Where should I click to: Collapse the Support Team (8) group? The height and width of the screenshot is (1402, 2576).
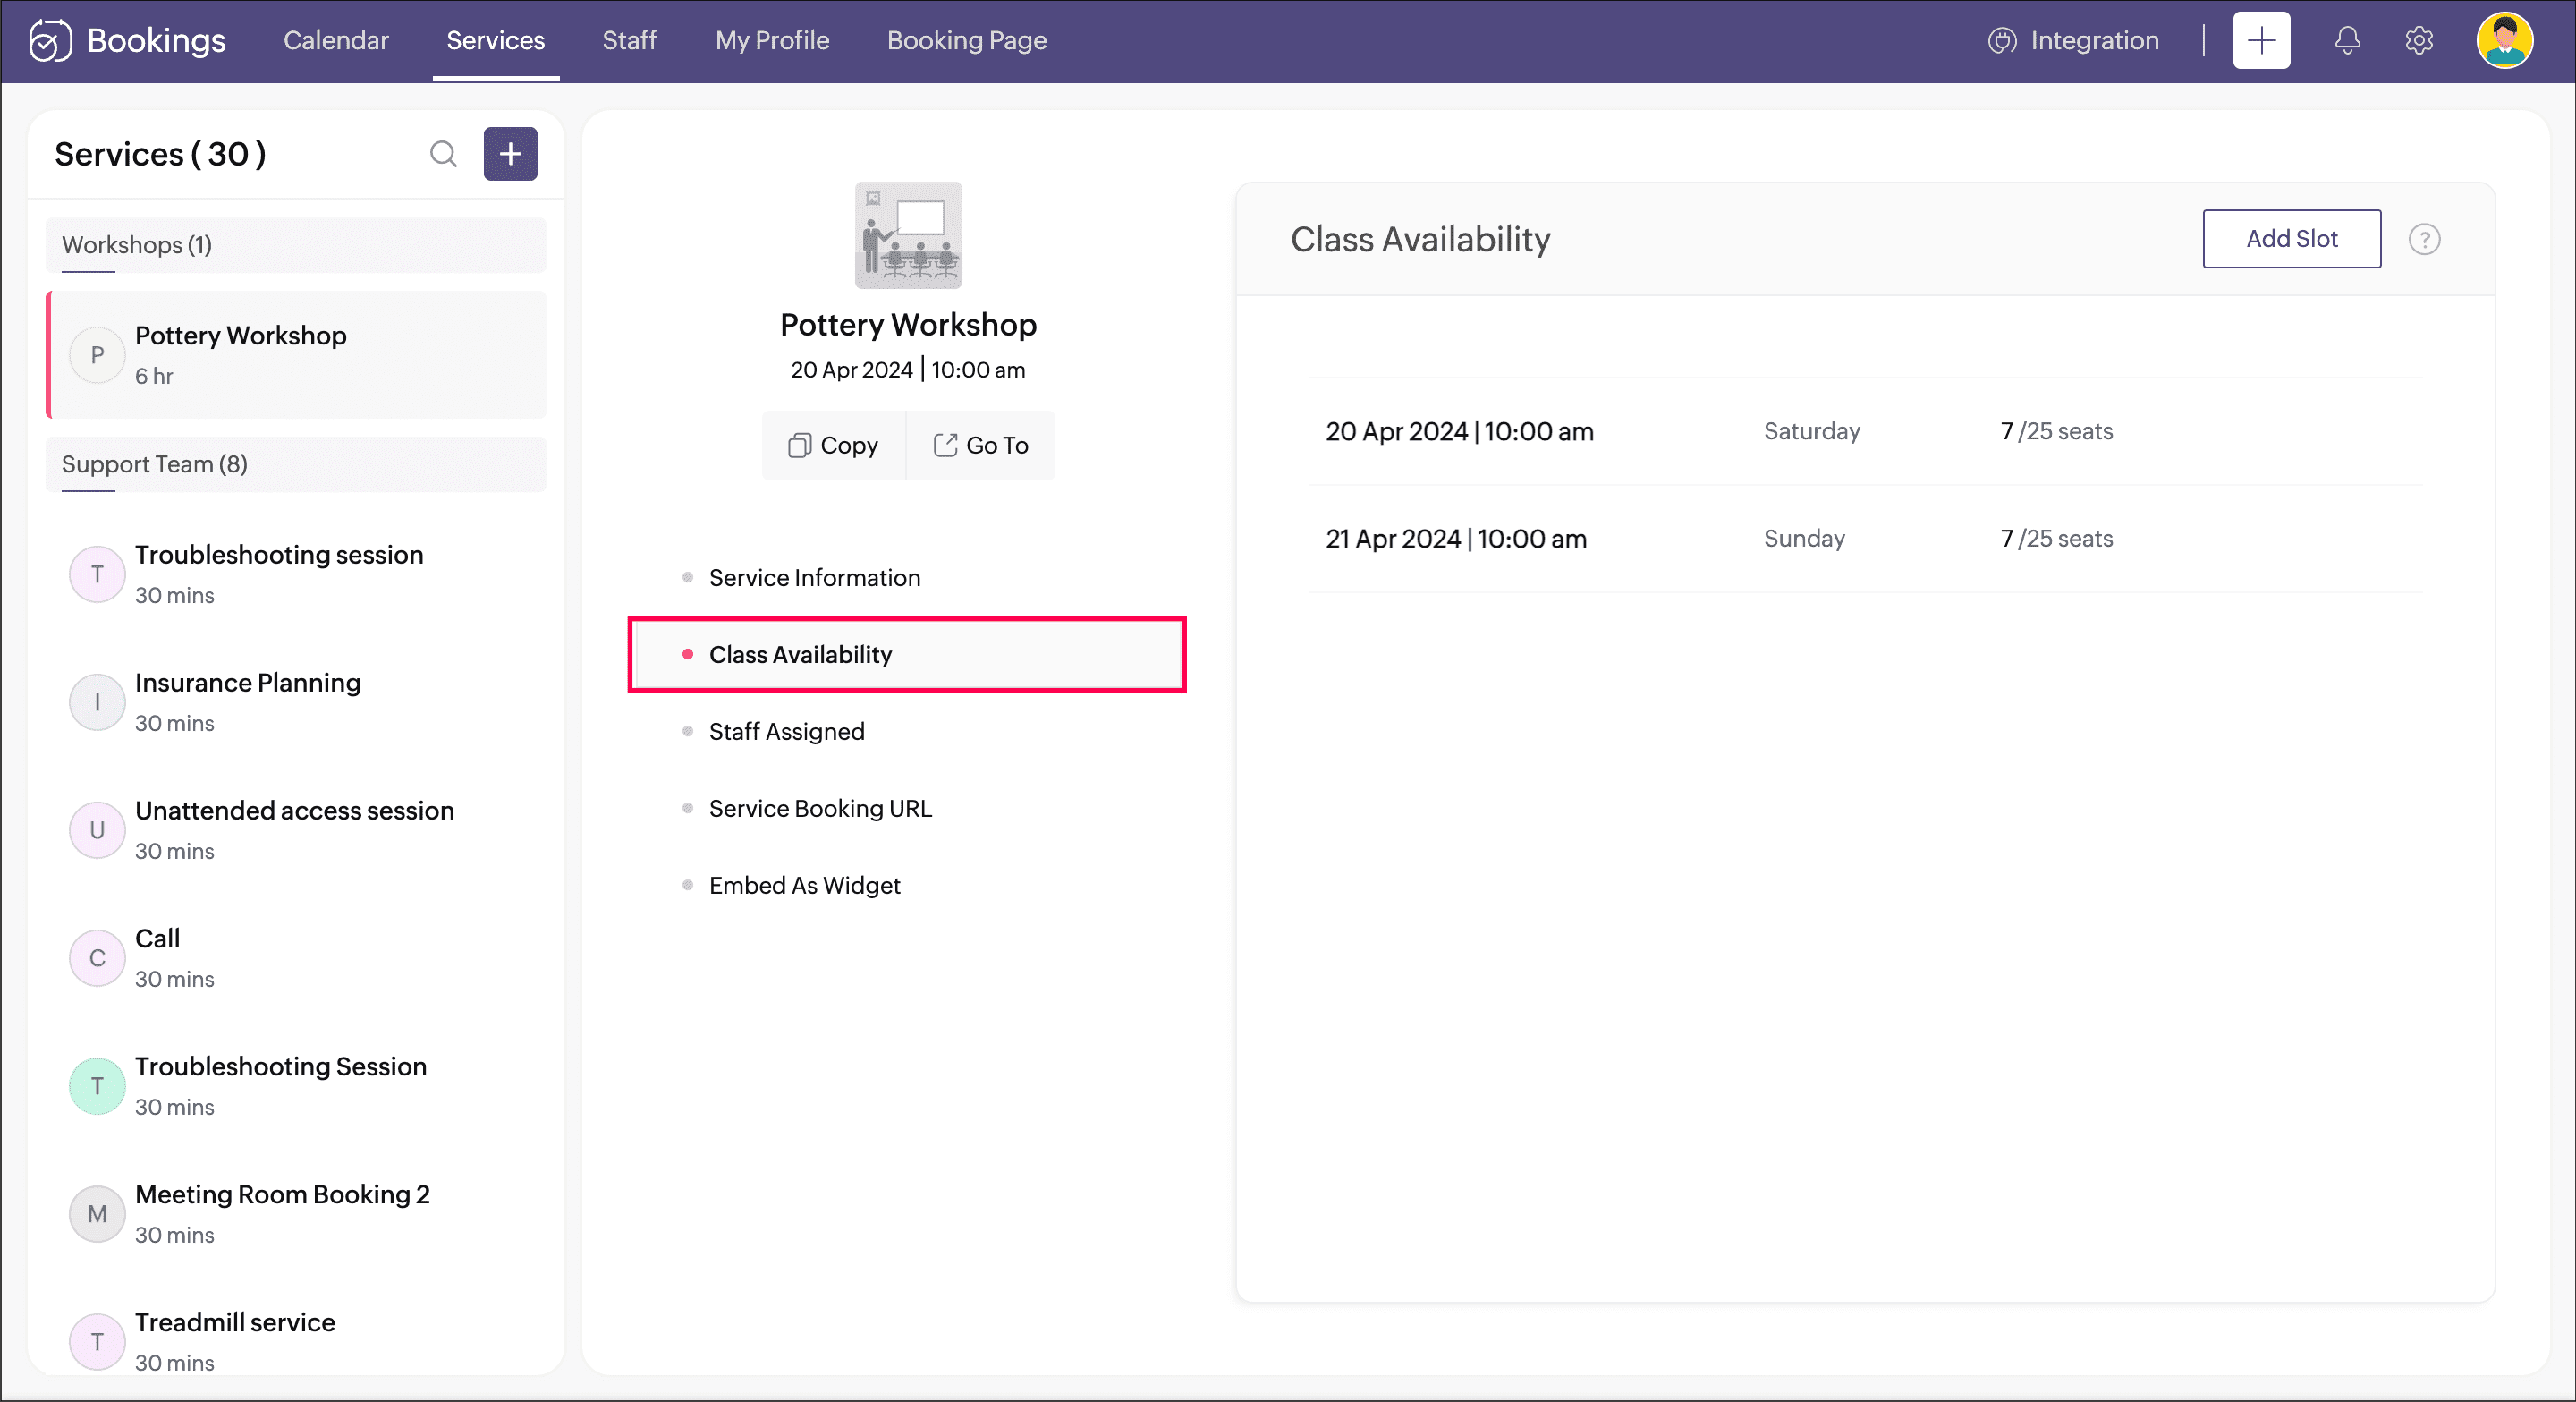pos(296,464)
